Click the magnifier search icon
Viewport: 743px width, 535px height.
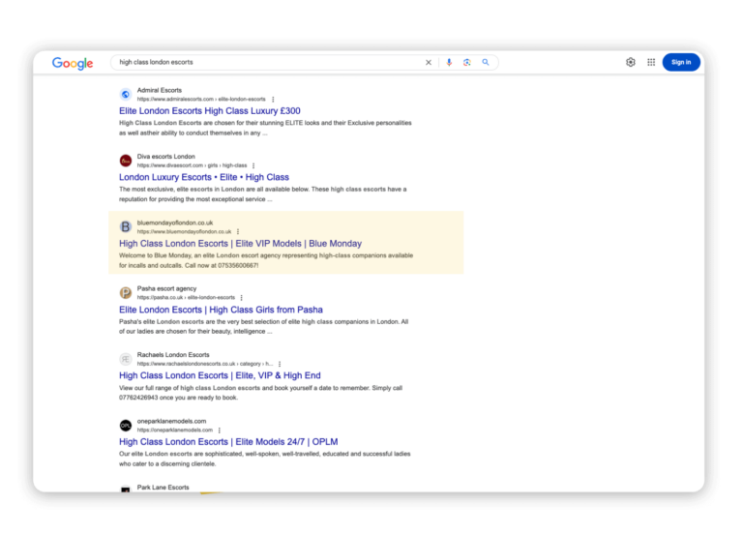[486, 62]
